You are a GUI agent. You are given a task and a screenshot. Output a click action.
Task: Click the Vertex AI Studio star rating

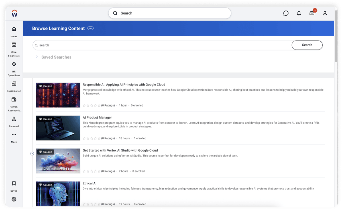point(91,171)
